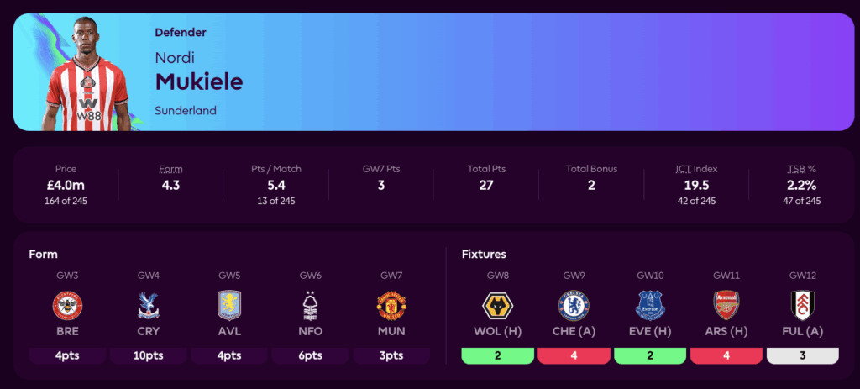Click the Arsenal crest for GW11
Viewport: 860px width, 389px height.
[726, 305]
